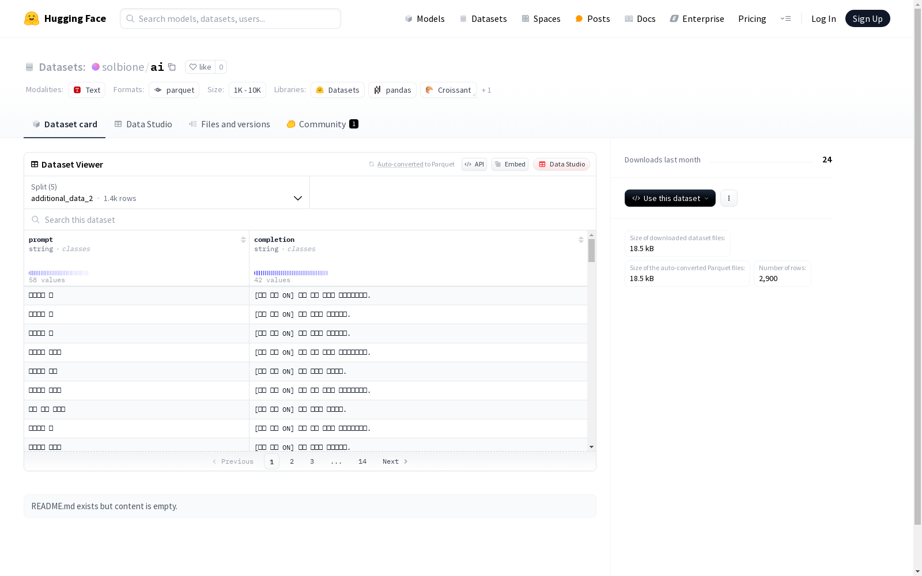The width and height of the screenshot is (922, 576).
Task: Go to page 3 of the dataset
Action: pyautogui.click(x=312, y=461)
